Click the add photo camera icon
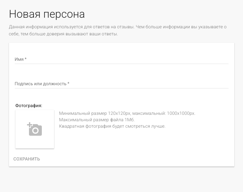The width and height of the screenshot is (243, 192). pyautogui.click(x=34, y=129)
